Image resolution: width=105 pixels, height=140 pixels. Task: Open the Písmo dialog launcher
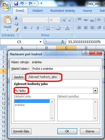(72, 35)
